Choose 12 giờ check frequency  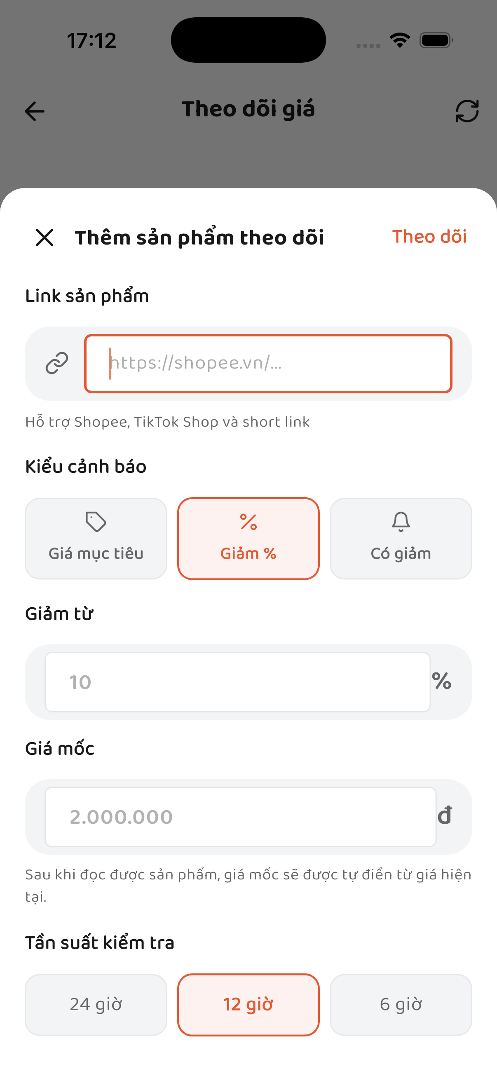point(248,1005)
